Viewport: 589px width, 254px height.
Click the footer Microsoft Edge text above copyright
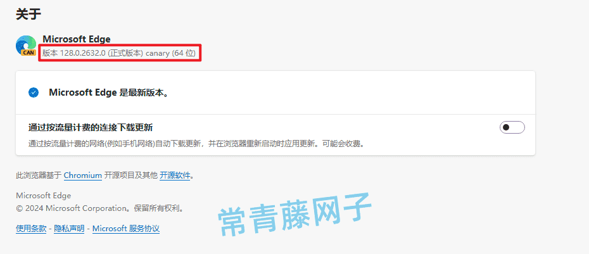coord(44,195)
